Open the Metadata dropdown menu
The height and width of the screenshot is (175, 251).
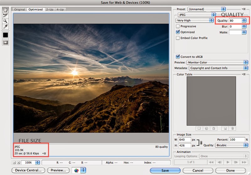(218, 68)
